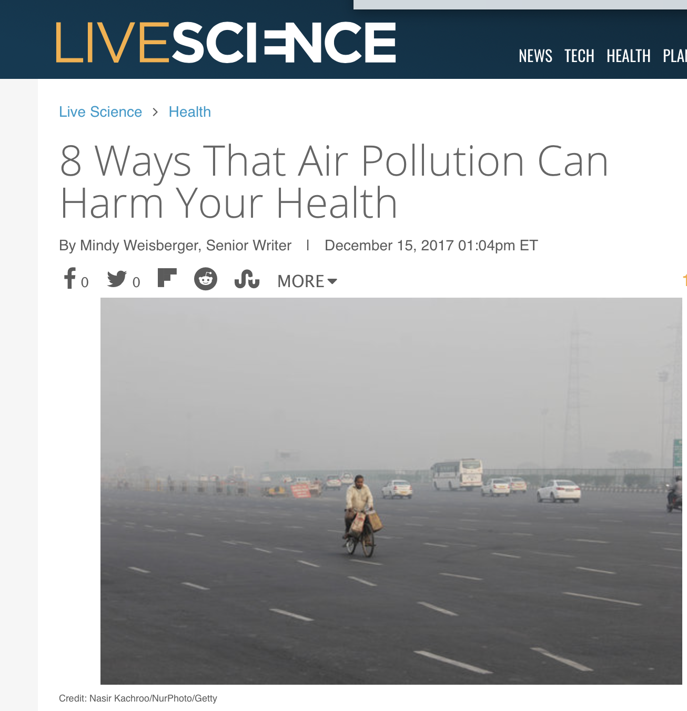Click the breadcrumb chevron separator
The image size is (687, 711).
(x=155, y=112)
